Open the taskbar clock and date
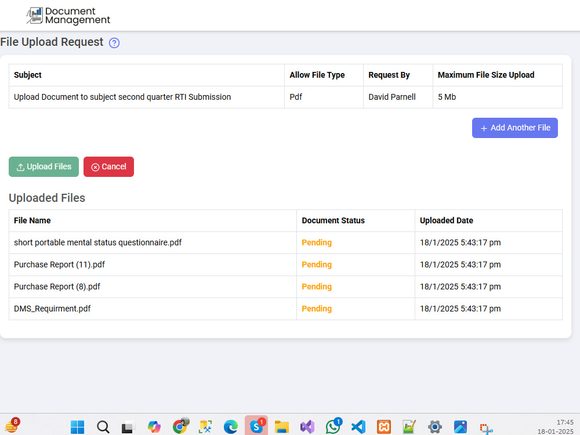This screenshot has width=580, height=435. (x=555, y=427)
